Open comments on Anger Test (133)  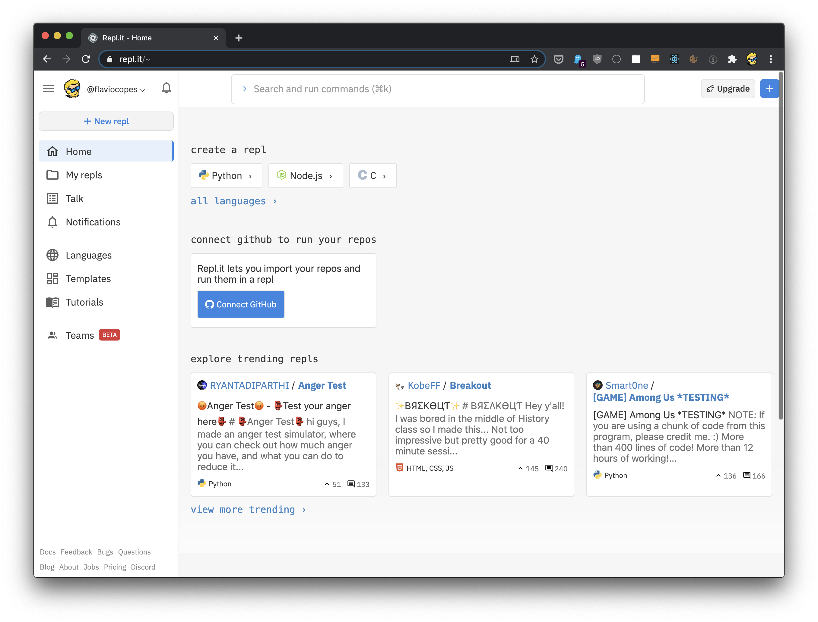tap(358, 484)
